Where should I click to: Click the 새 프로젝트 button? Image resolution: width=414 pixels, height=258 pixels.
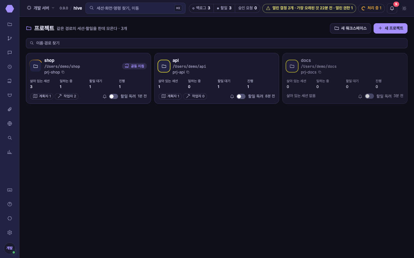[x=390, y=28]
